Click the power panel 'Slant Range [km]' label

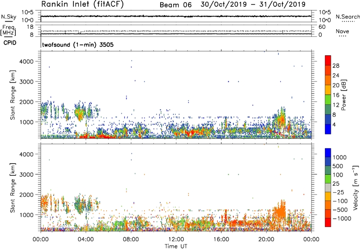[13, 95]
